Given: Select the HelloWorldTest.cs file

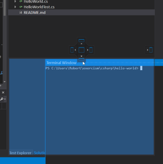Looking at the screenshot, I should coord(39,7).
